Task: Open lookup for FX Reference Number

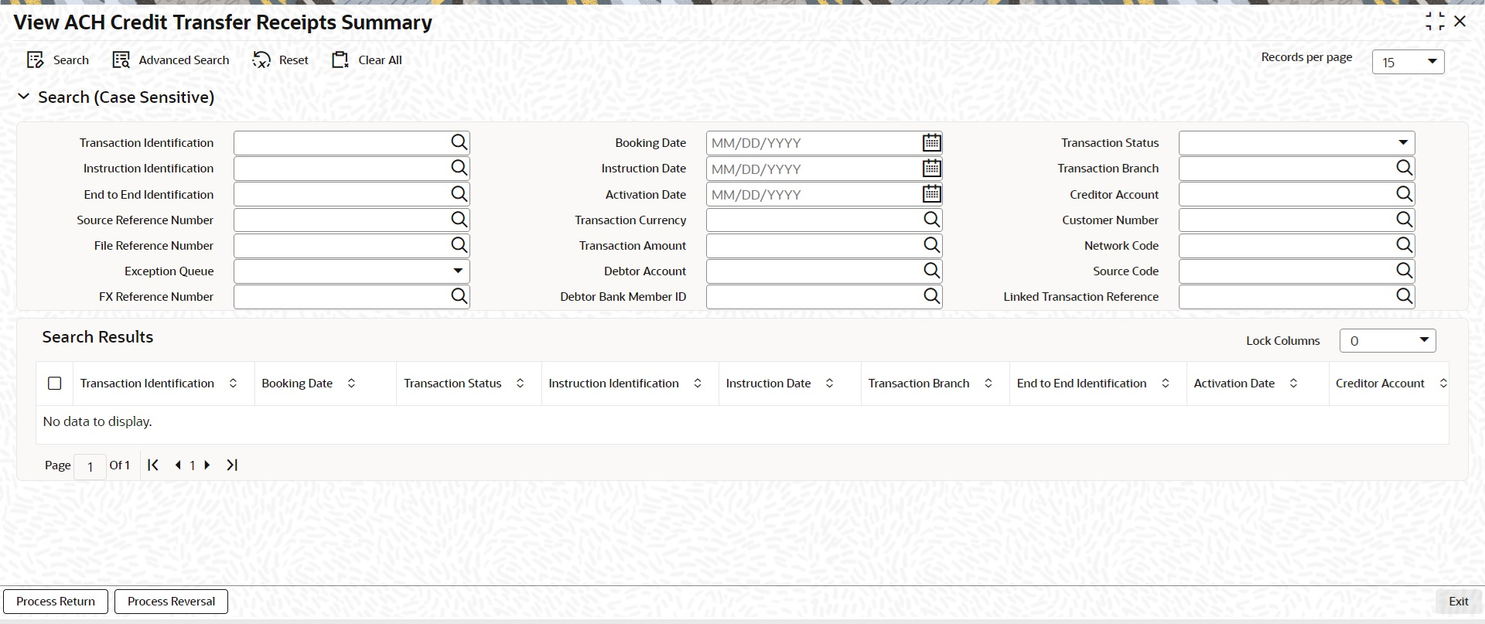Action: [x=459, y=296]
